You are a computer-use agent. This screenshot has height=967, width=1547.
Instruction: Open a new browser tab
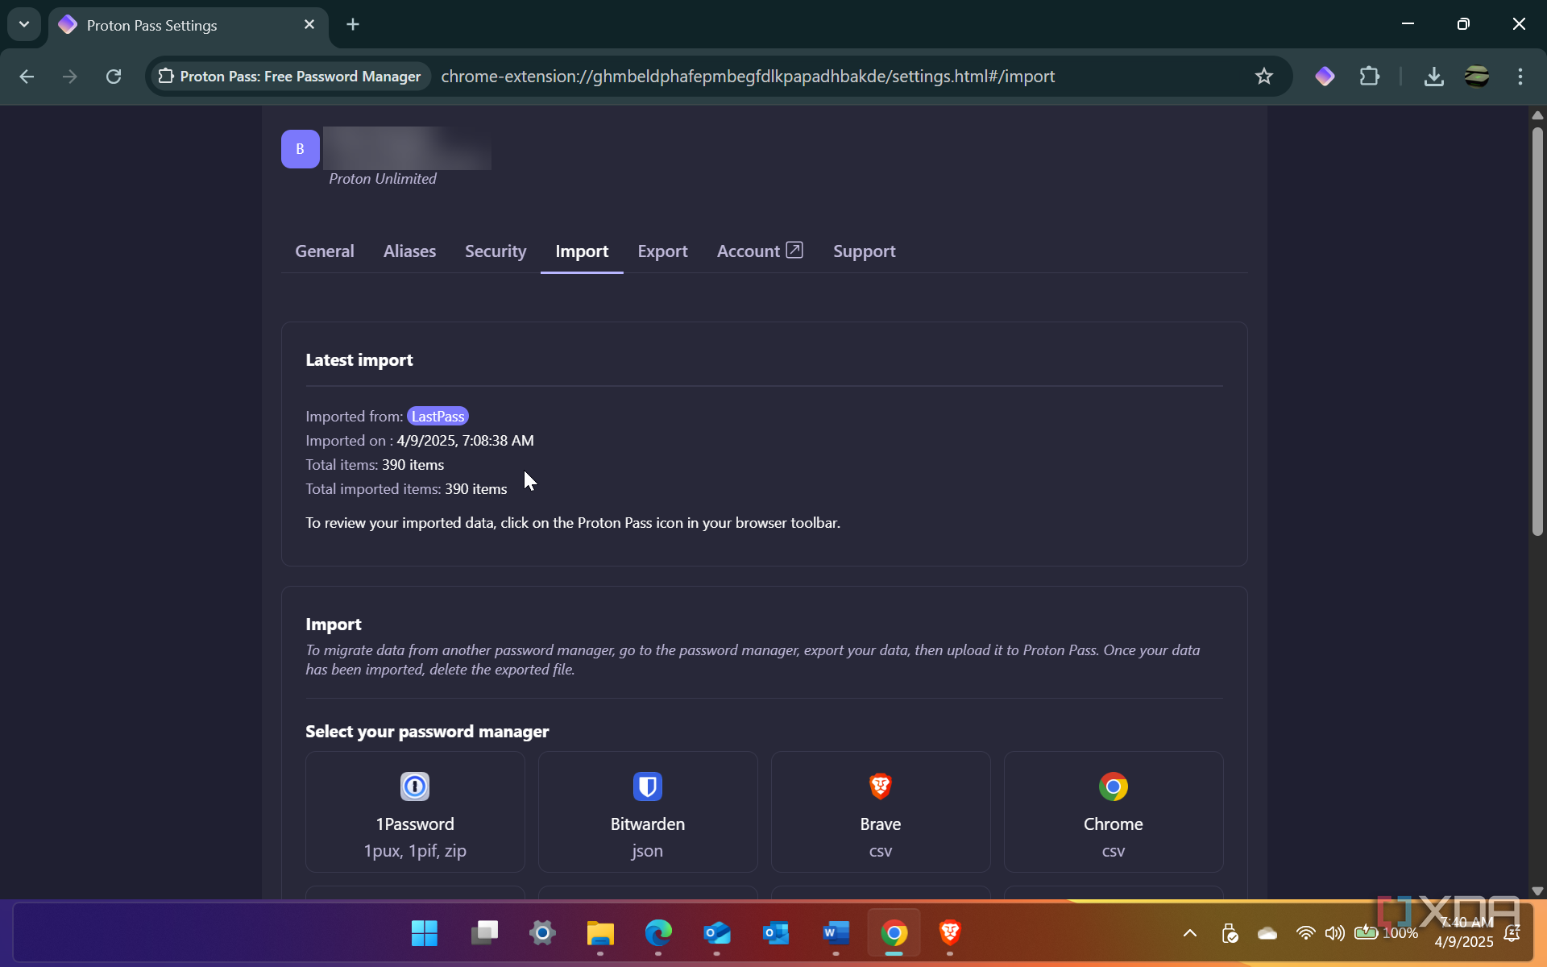point(353,25)
